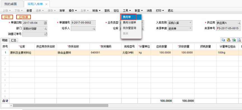Select the 明细 tab

pyautogui.click(x=5, y=40)
